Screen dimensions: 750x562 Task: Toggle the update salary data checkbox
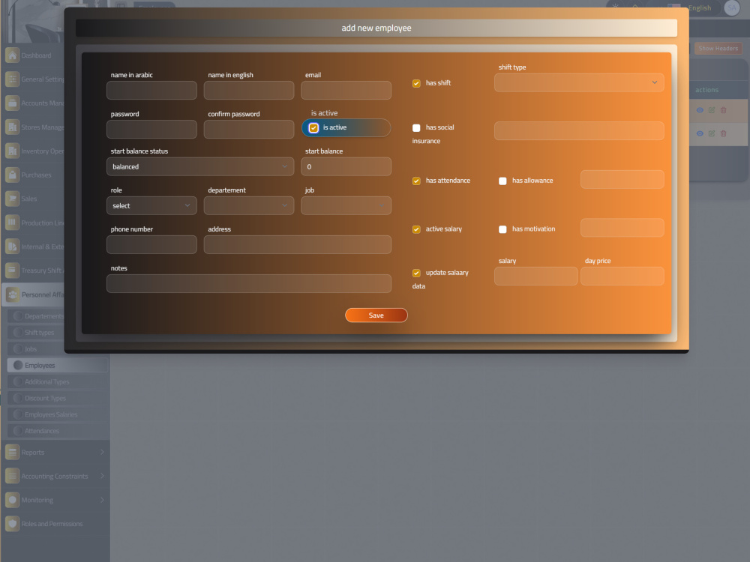coord(416,274)
